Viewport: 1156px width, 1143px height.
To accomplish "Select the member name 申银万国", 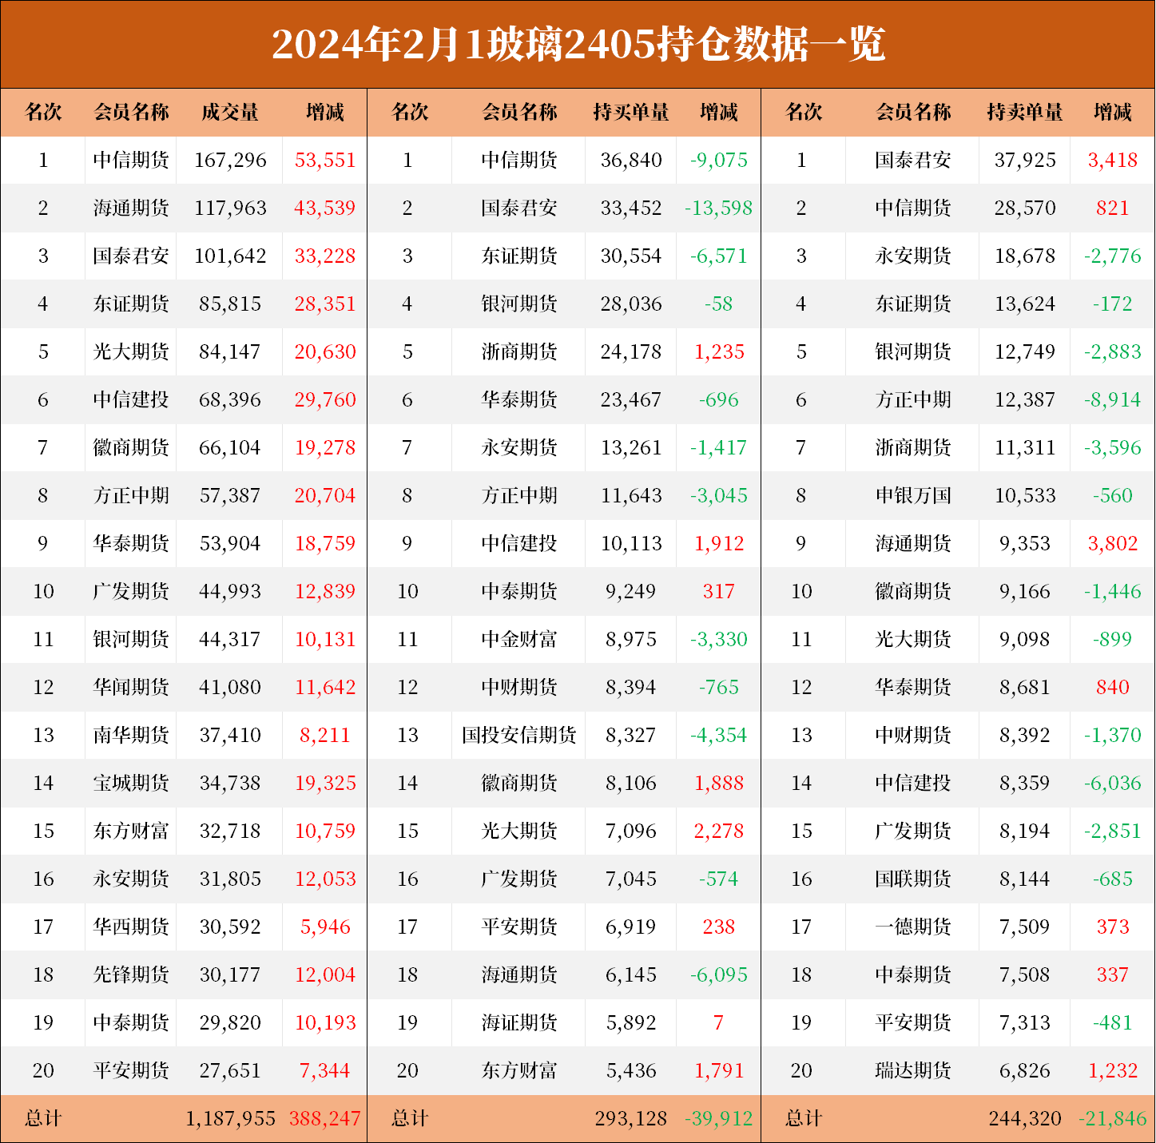I will (913, 495).
